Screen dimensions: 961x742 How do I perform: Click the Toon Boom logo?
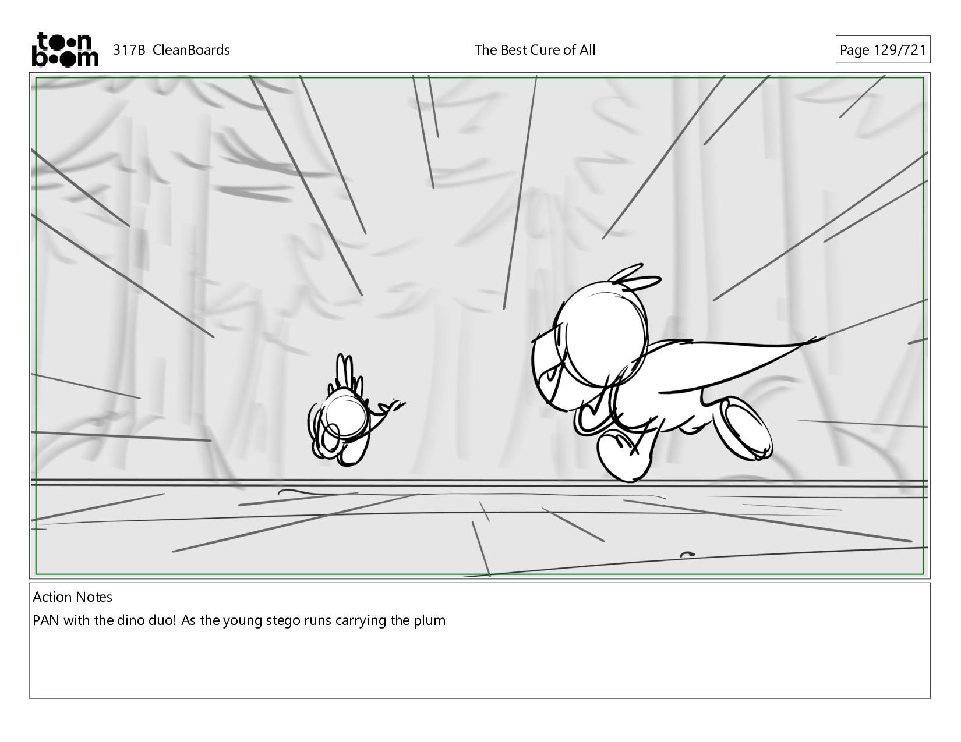65,49
